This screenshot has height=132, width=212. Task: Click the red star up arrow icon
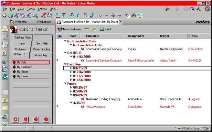[x=93, y=15]
